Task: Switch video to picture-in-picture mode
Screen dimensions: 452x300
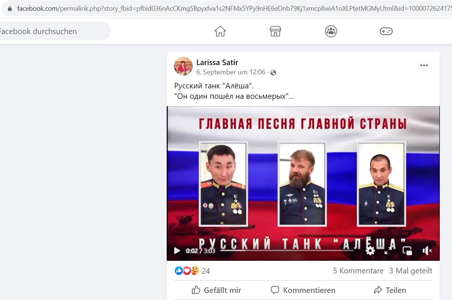Action: tap(407, 251)
